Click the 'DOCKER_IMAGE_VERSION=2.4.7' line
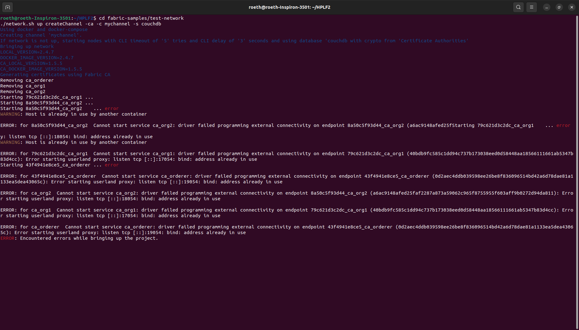 (37, 58)
